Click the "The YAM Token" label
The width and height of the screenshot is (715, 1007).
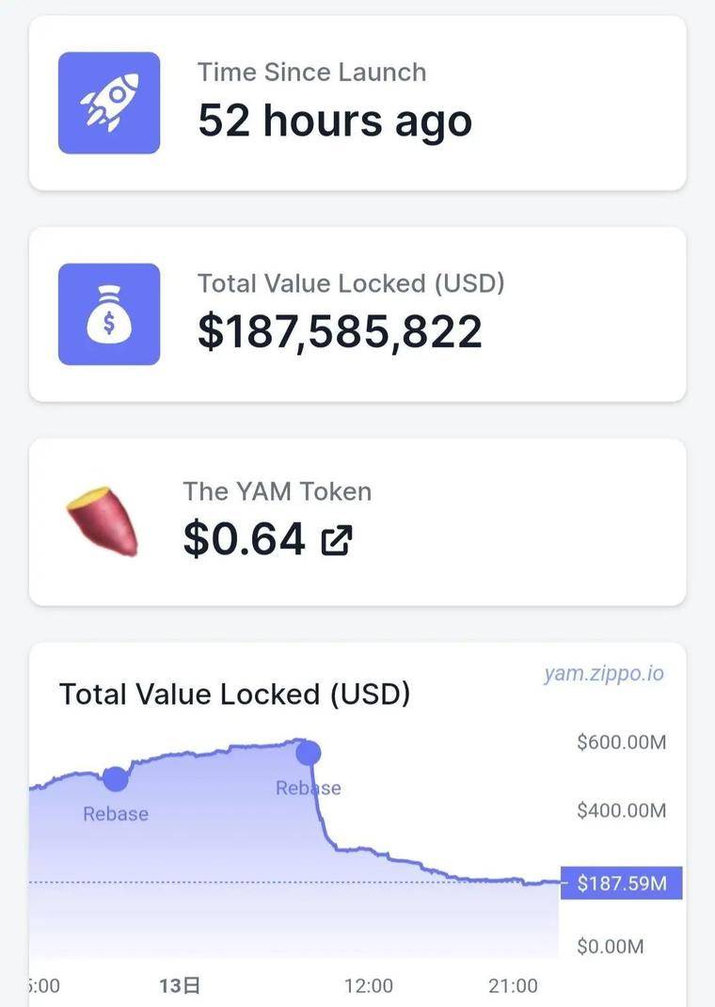(x=277, y=491)
